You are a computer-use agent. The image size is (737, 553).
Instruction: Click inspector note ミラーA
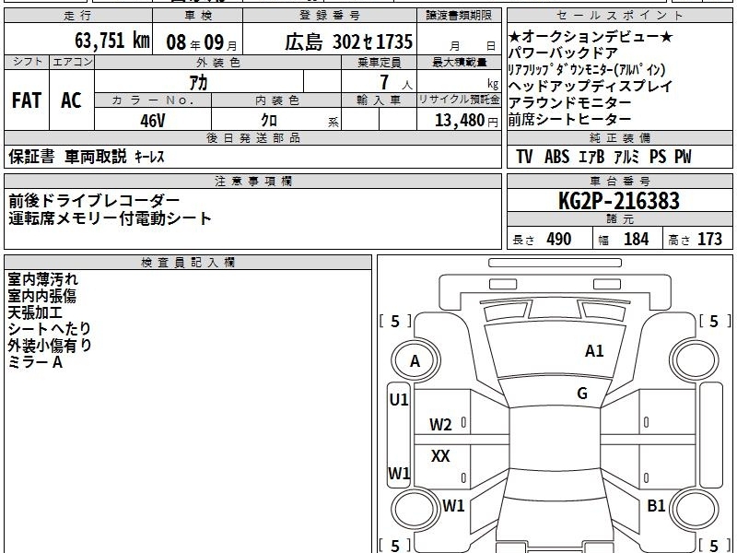click(x=35, y=362)
